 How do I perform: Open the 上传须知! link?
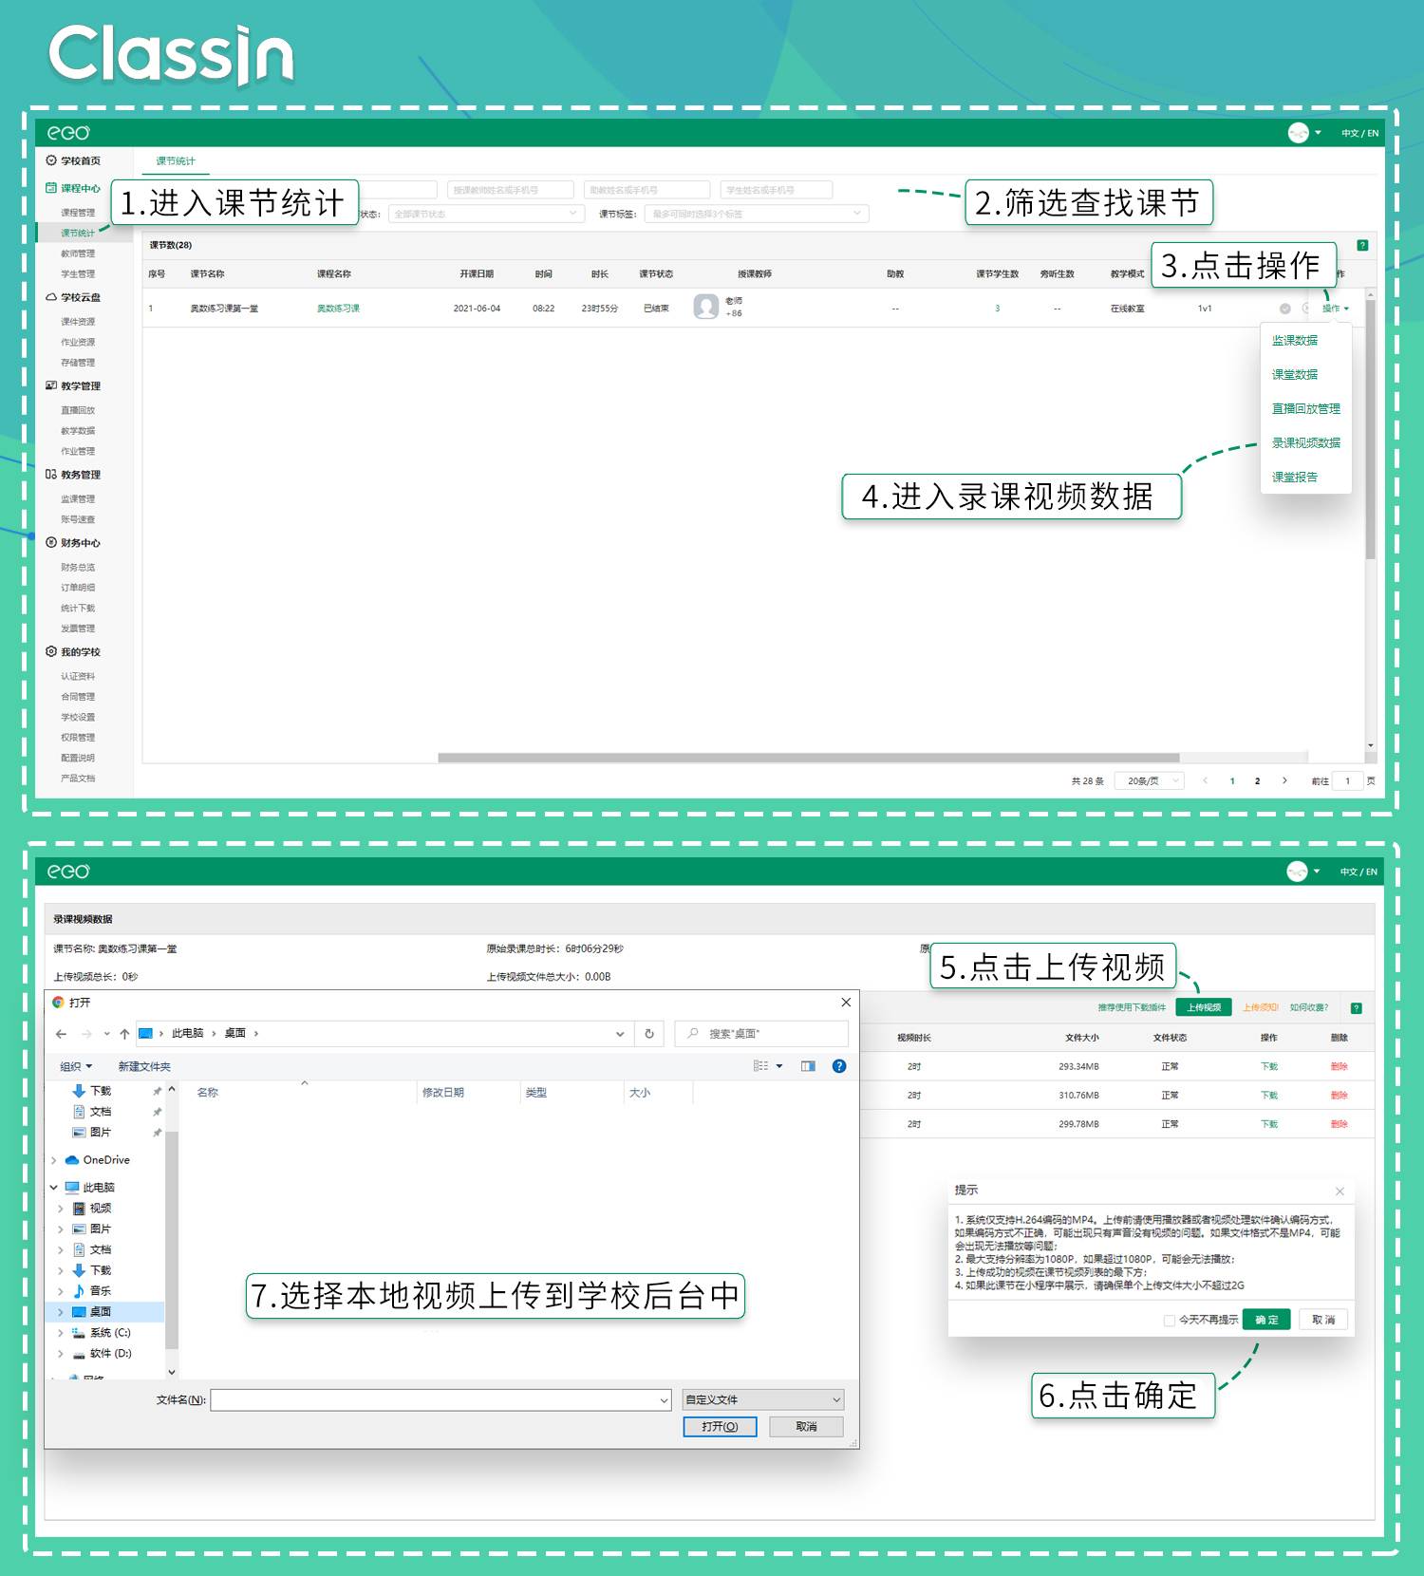pyautogui.click(x=1261, y=1007)
